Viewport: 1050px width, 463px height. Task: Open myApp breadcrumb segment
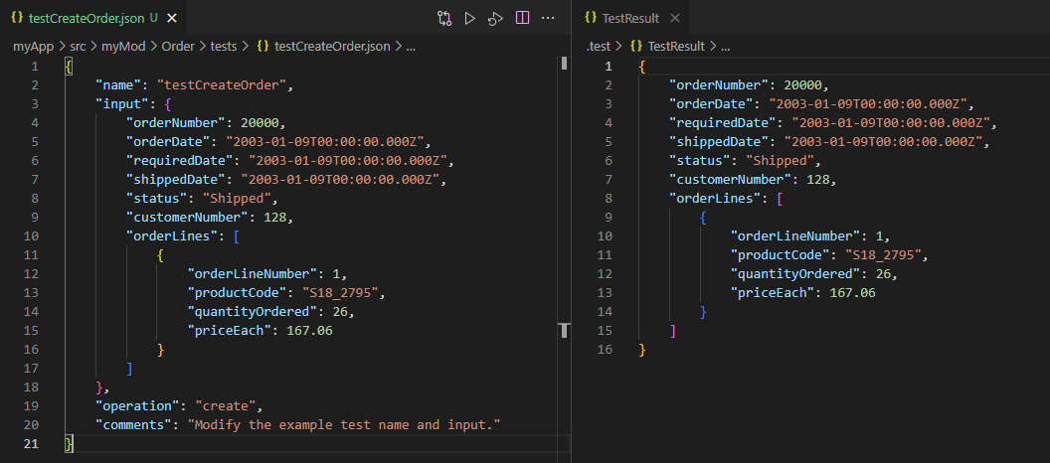[x=33, y=46]
